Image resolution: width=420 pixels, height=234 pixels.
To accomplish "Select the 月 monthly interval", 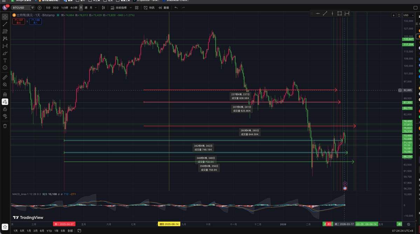I will [x=91, y=8].
